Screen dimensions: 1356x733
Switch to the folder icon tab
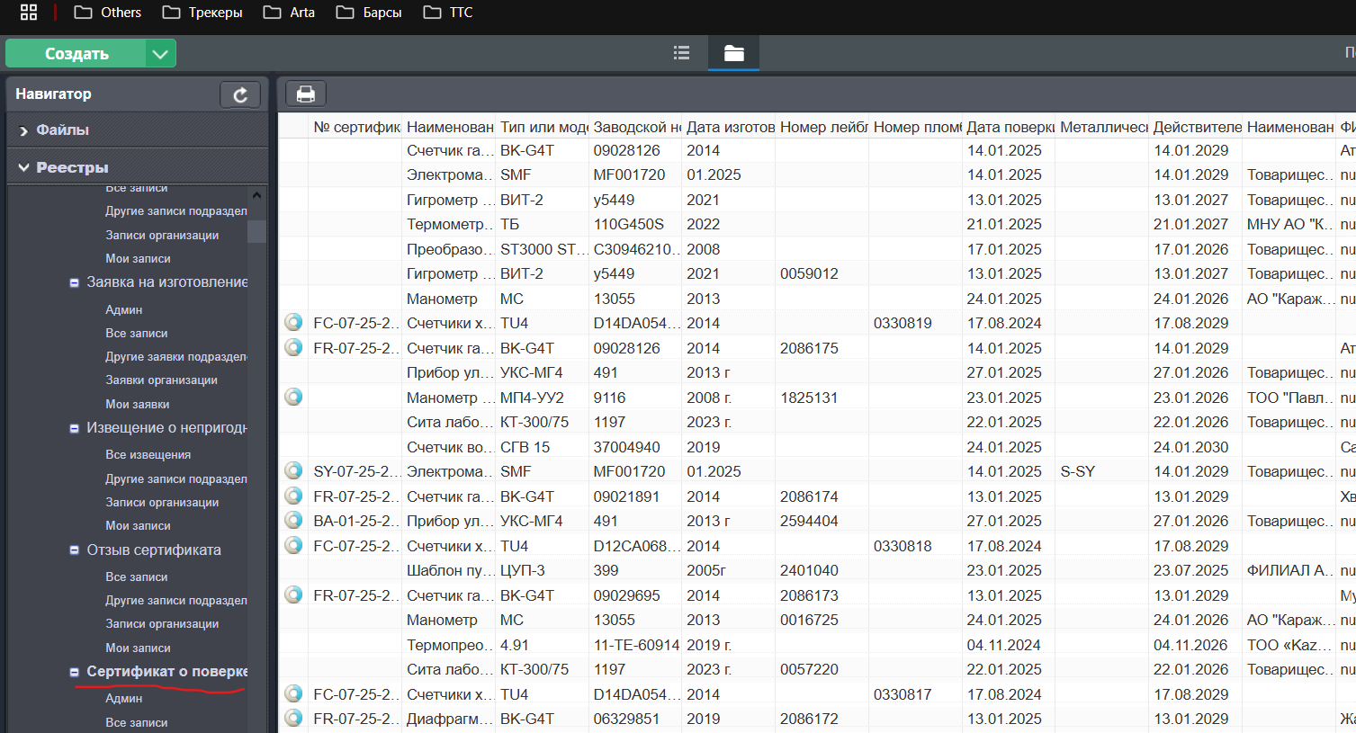(x=733, y=53)
